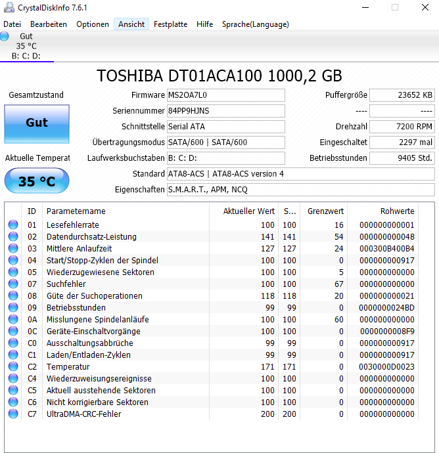Click status orb for Datendurchsatz-Leistung row
Screen dimensions: 439x453
13,236
